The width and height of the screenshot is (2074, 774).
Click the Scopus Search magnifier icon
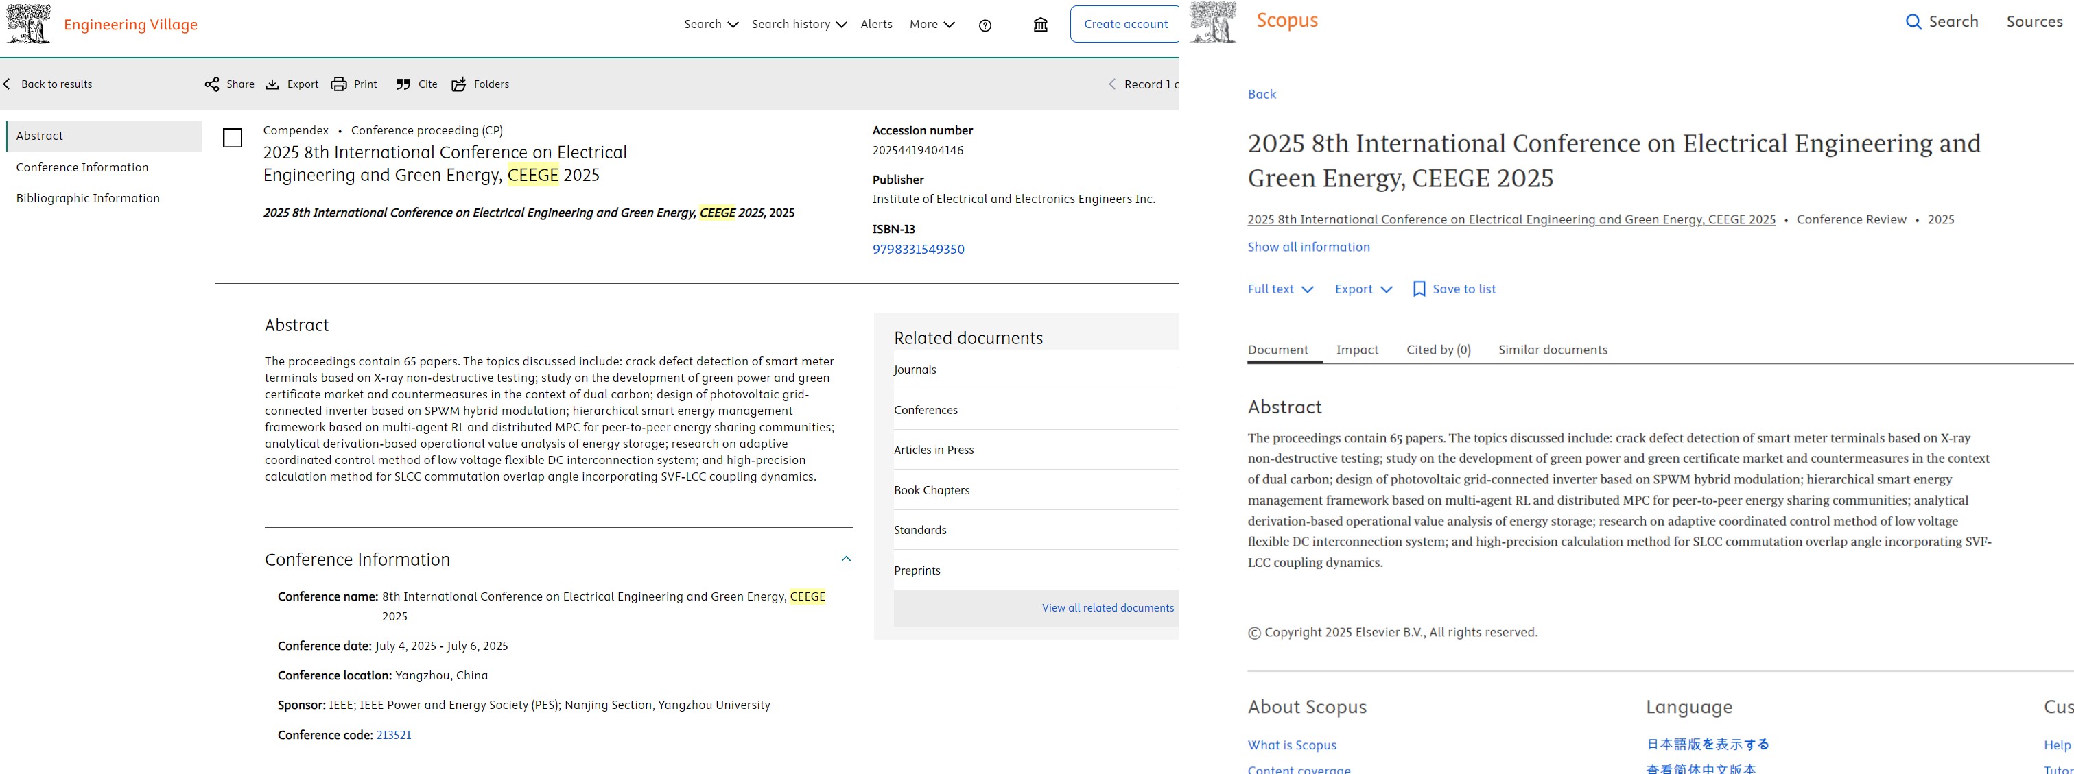(1913, 22)
